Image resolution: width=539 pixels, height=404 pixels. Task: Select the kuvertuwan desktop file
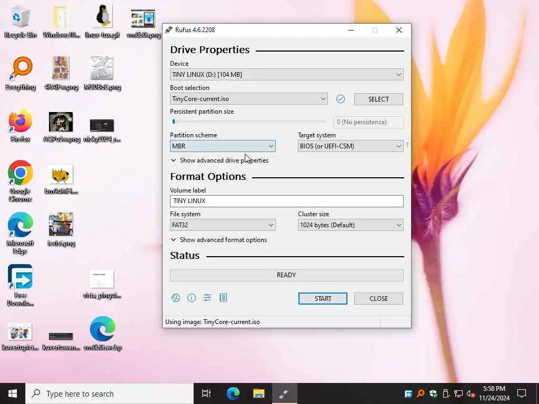tap(61, 341)
